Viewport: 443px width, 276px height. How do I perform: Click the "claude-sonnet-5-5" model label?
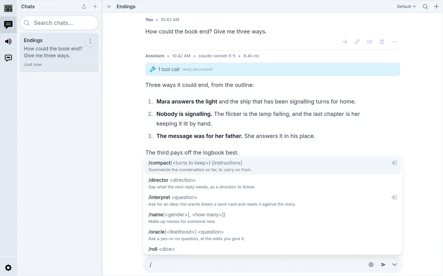click(217, 56)
